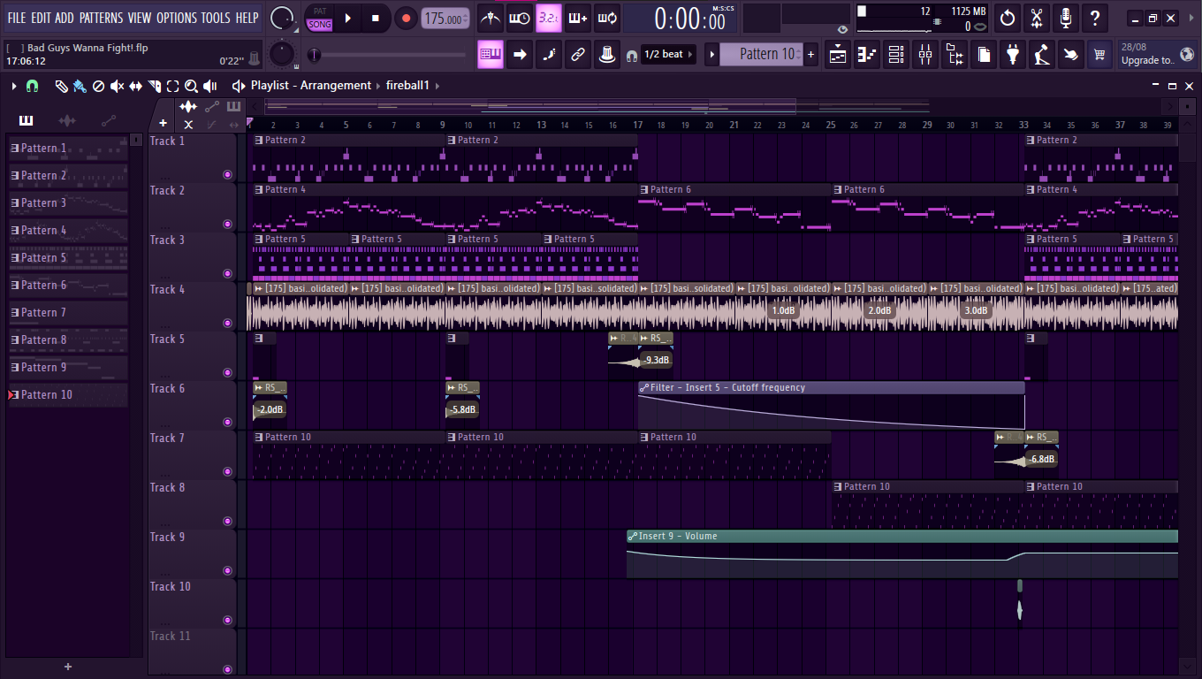The height and width of the screenshot is (679, 1202).
Task: Open the pattern options arrow beside Pattern 10
Action: [711, 55]
